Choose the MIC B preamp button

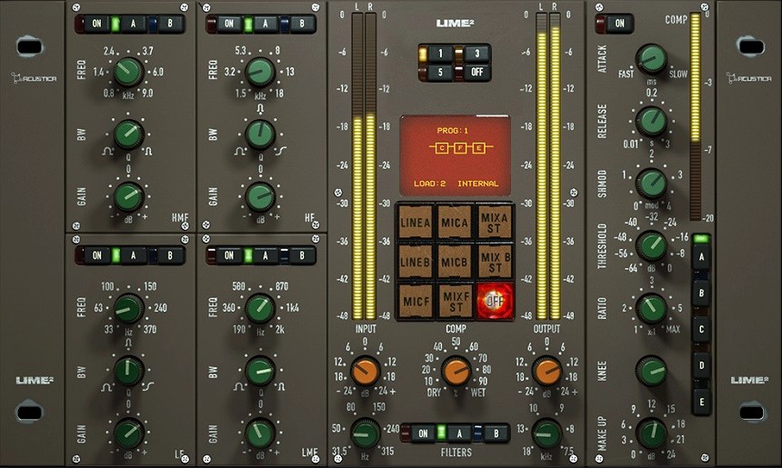pyautogui.click(x=455, y=261)
